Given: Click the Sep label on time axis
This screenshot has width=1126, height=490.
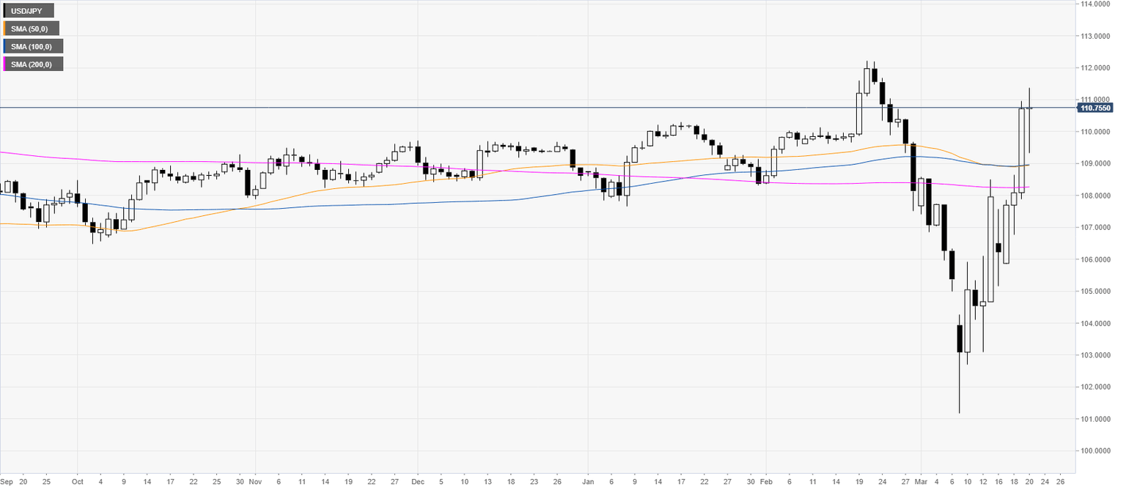Looking at the screenshot, I should [7, 483].
